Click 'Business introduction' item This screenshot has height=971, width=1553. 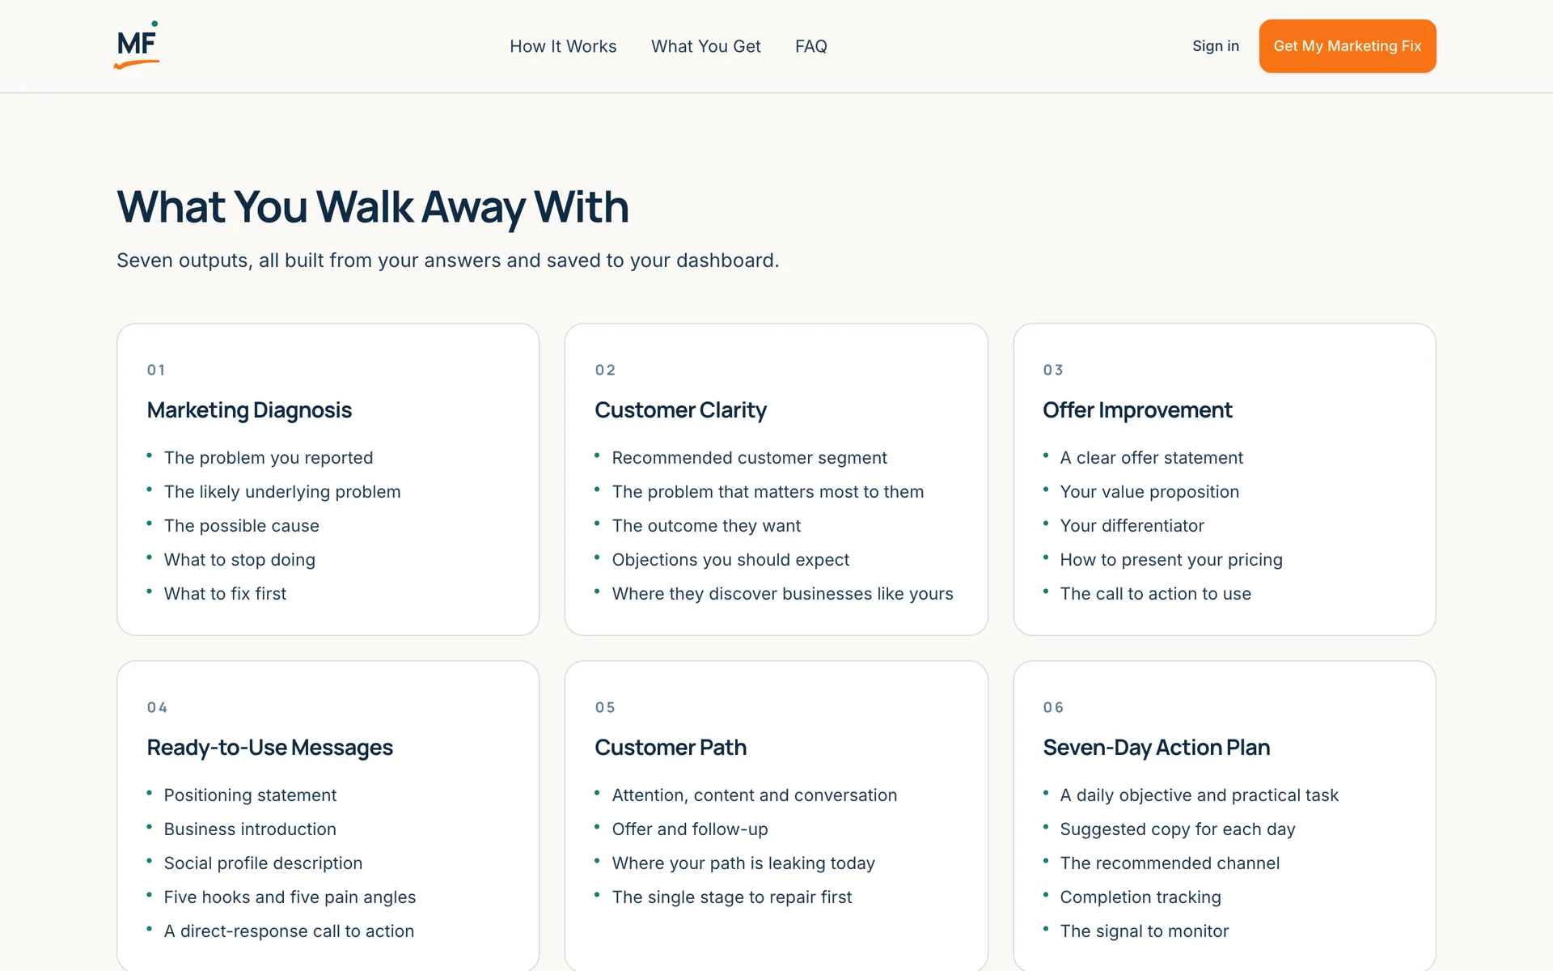coord(250,829)
